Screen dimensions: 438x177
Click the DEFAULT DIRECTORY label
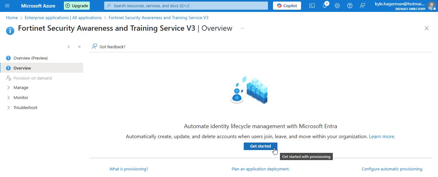[410, 9]
